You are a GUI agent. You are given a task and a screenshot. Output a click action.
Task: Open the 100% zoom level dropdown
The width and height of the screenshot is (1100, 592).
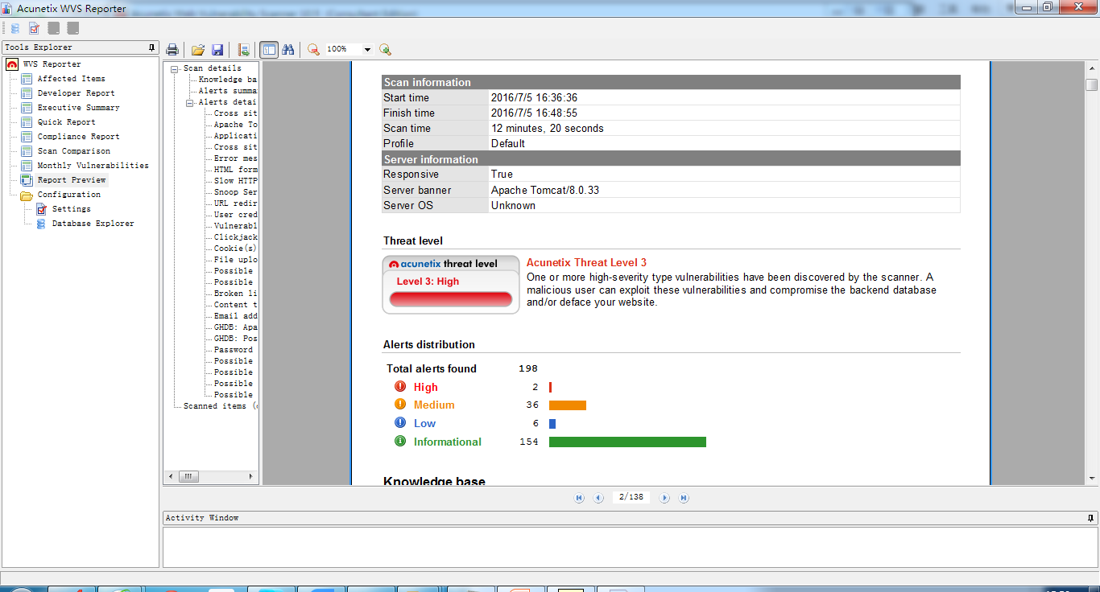click(x=368, y=49)
